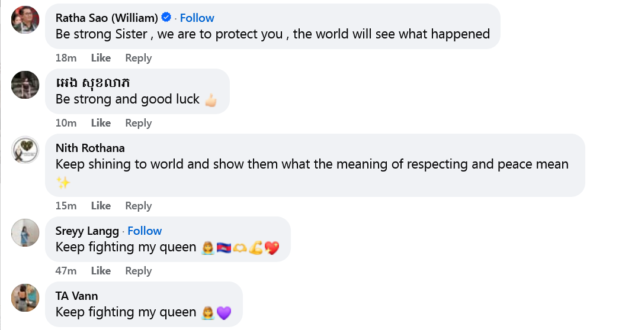Viewport: 622px width, 330px height.
Task: Like Sreyy Langg's comment
Action: coord(101,271)
